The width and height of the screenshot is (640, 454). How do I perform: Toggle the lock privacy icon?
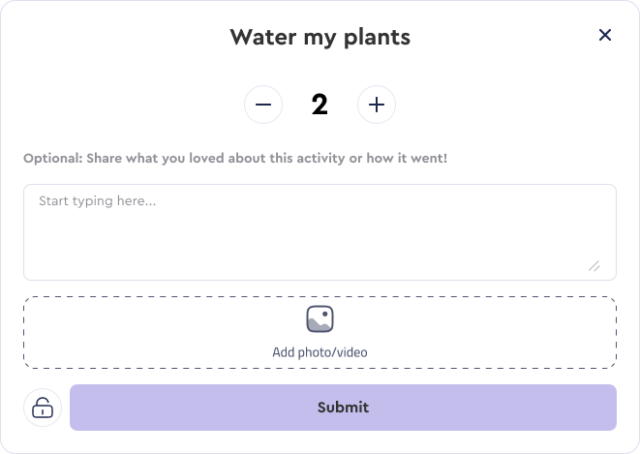(x=43, y=408)
